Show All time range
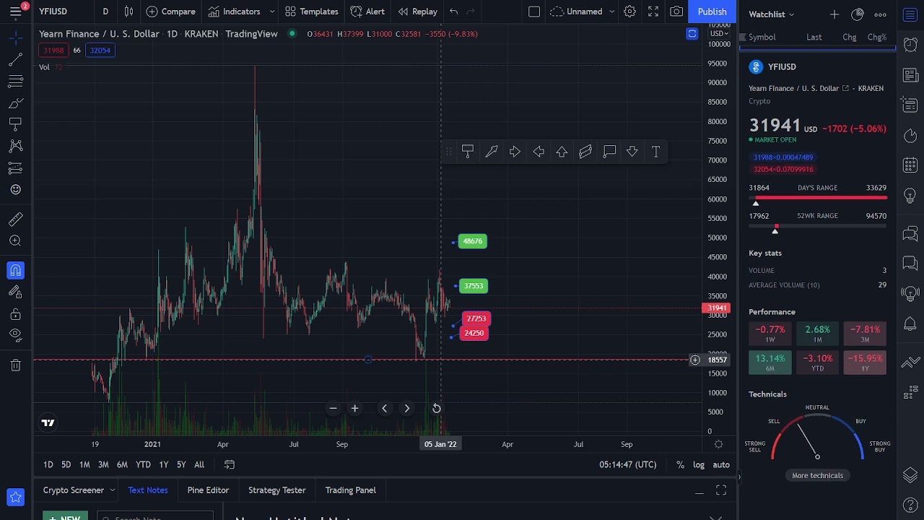Image resolution: width=924 pixels, height=520 pixels. click(199, 464)
